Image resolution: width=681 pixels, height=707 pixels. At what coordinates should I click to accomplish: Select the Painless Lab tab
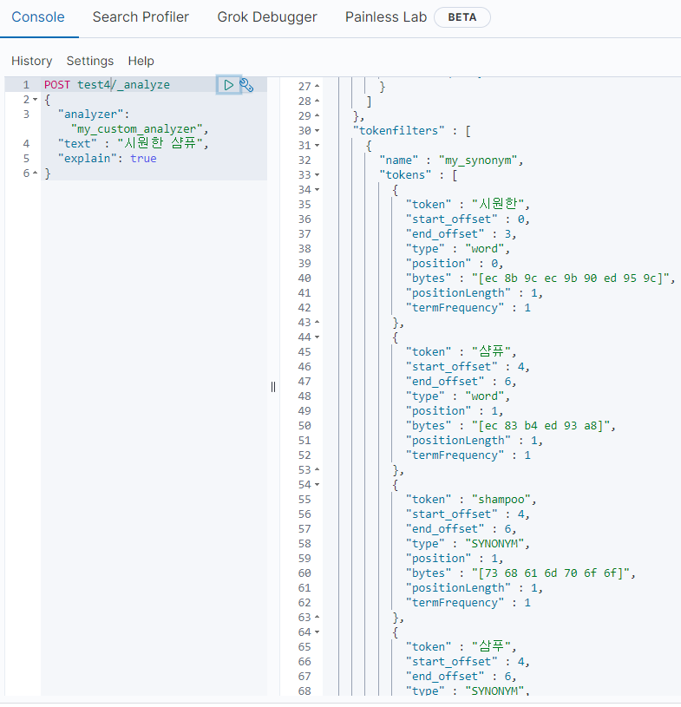(x=386, y=17)
